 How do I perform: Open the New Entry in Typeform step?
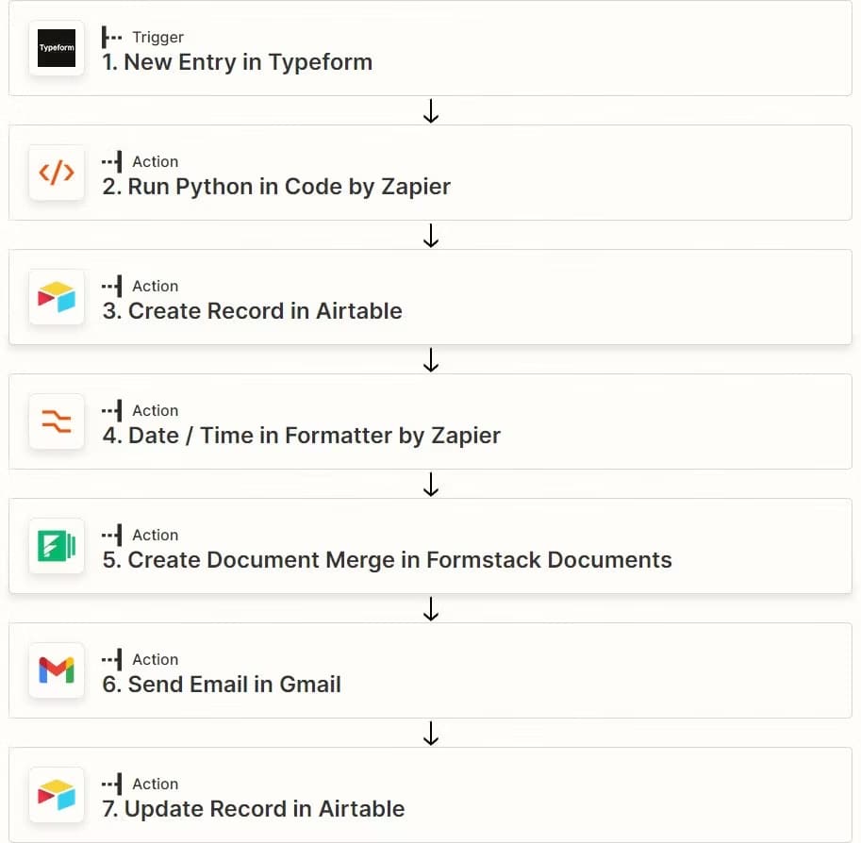tap(237, 62)
